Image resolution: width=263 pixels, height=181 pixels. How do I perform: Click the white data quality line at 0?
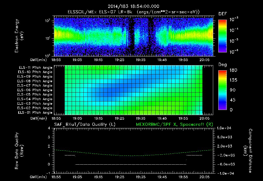[x=131, y=164]
